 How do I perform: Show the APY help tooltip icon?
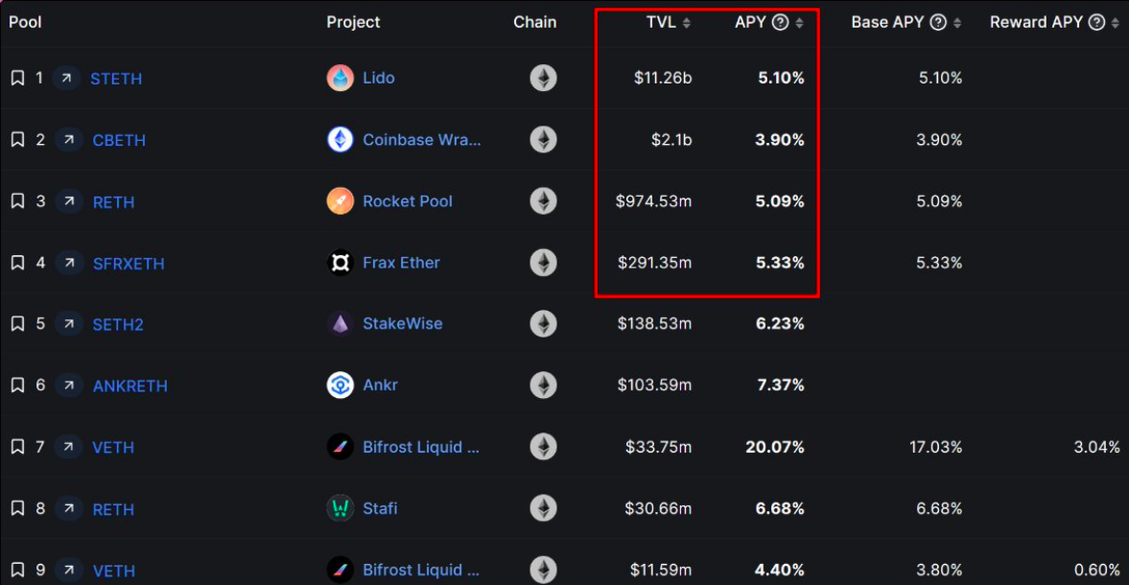pyautogui.click(x=781, y=22)
